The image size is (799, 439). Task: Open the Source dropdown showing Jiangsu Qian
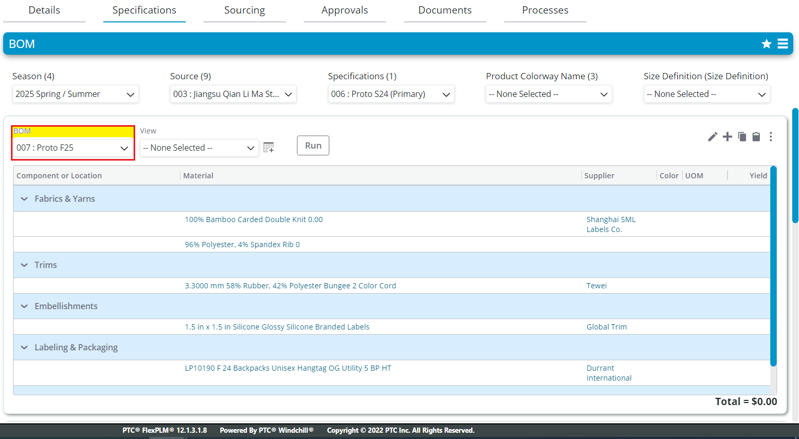point(233,94)
